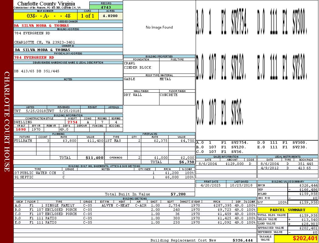Click the vertical CHARLOTTE COURT HOUSE sidebar label
The image size is (319, 243).
(x=7, y=122)
